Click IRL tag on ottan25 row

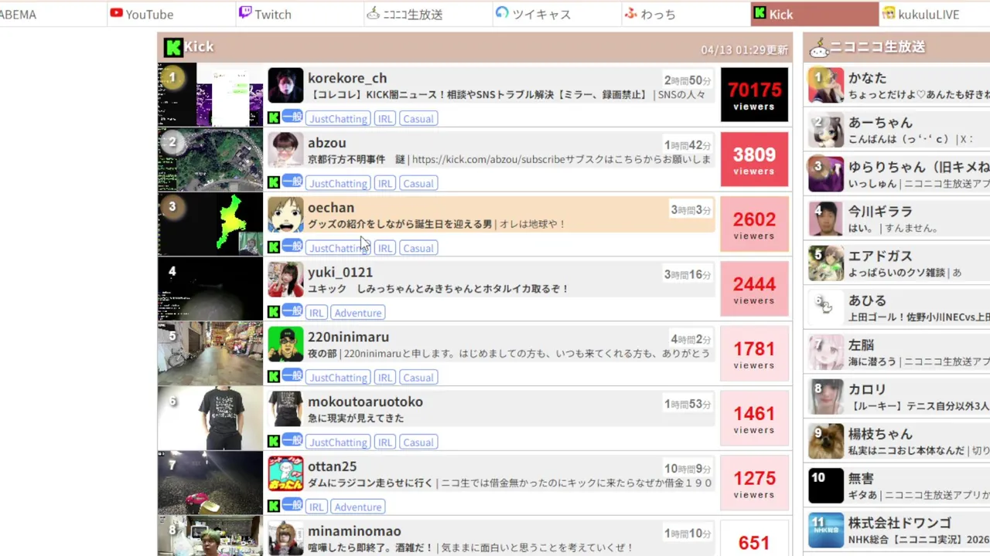tap(316, 507)
